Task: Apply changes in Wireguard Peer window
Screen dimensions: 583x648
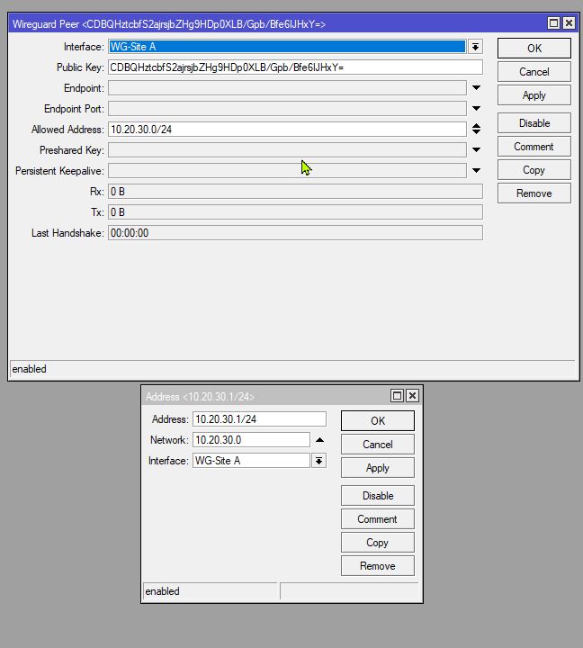Action: pyautogui.click(x=534, y=95)
